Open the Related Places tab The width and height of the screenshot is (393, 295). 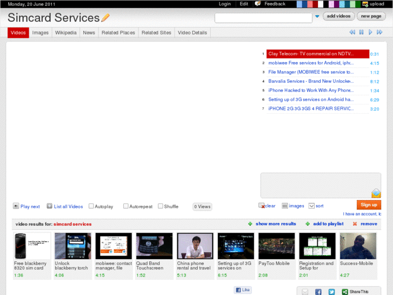118,32
